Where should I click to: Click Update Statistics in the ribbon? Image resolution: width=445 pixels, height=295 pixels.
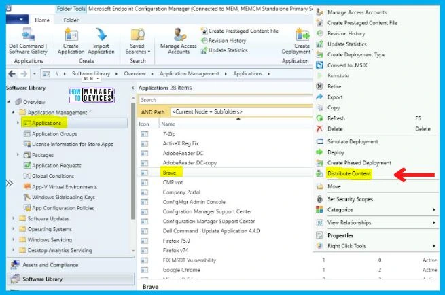point(224,50)
